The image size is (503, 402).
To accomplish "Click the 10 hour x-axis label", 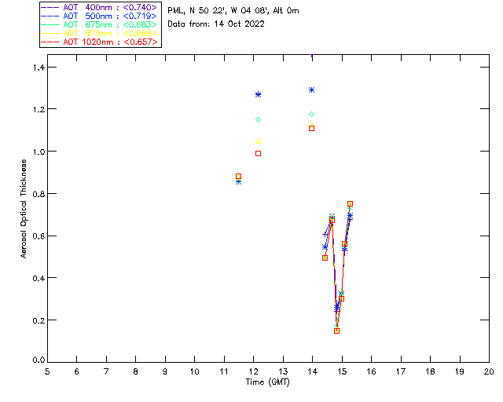I will (194, 371).
